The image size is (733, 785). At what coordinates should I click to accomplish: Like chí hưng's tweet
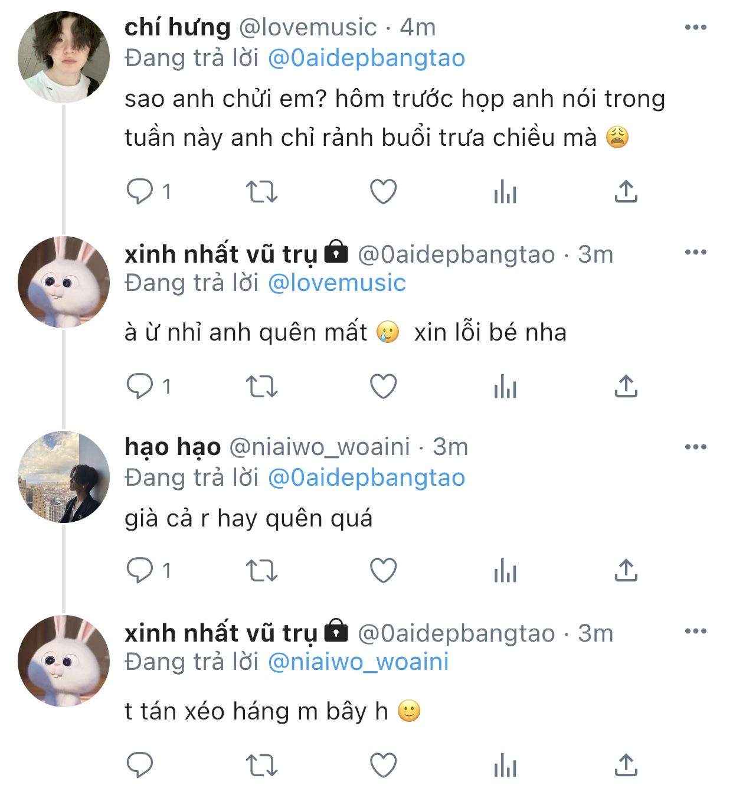pyautogui.click(x=383, y=192)
